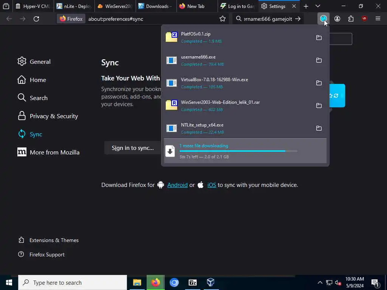Open Firefox View icon in tab bar
This screenshot has height=290, width=387.
pos(6,6)
